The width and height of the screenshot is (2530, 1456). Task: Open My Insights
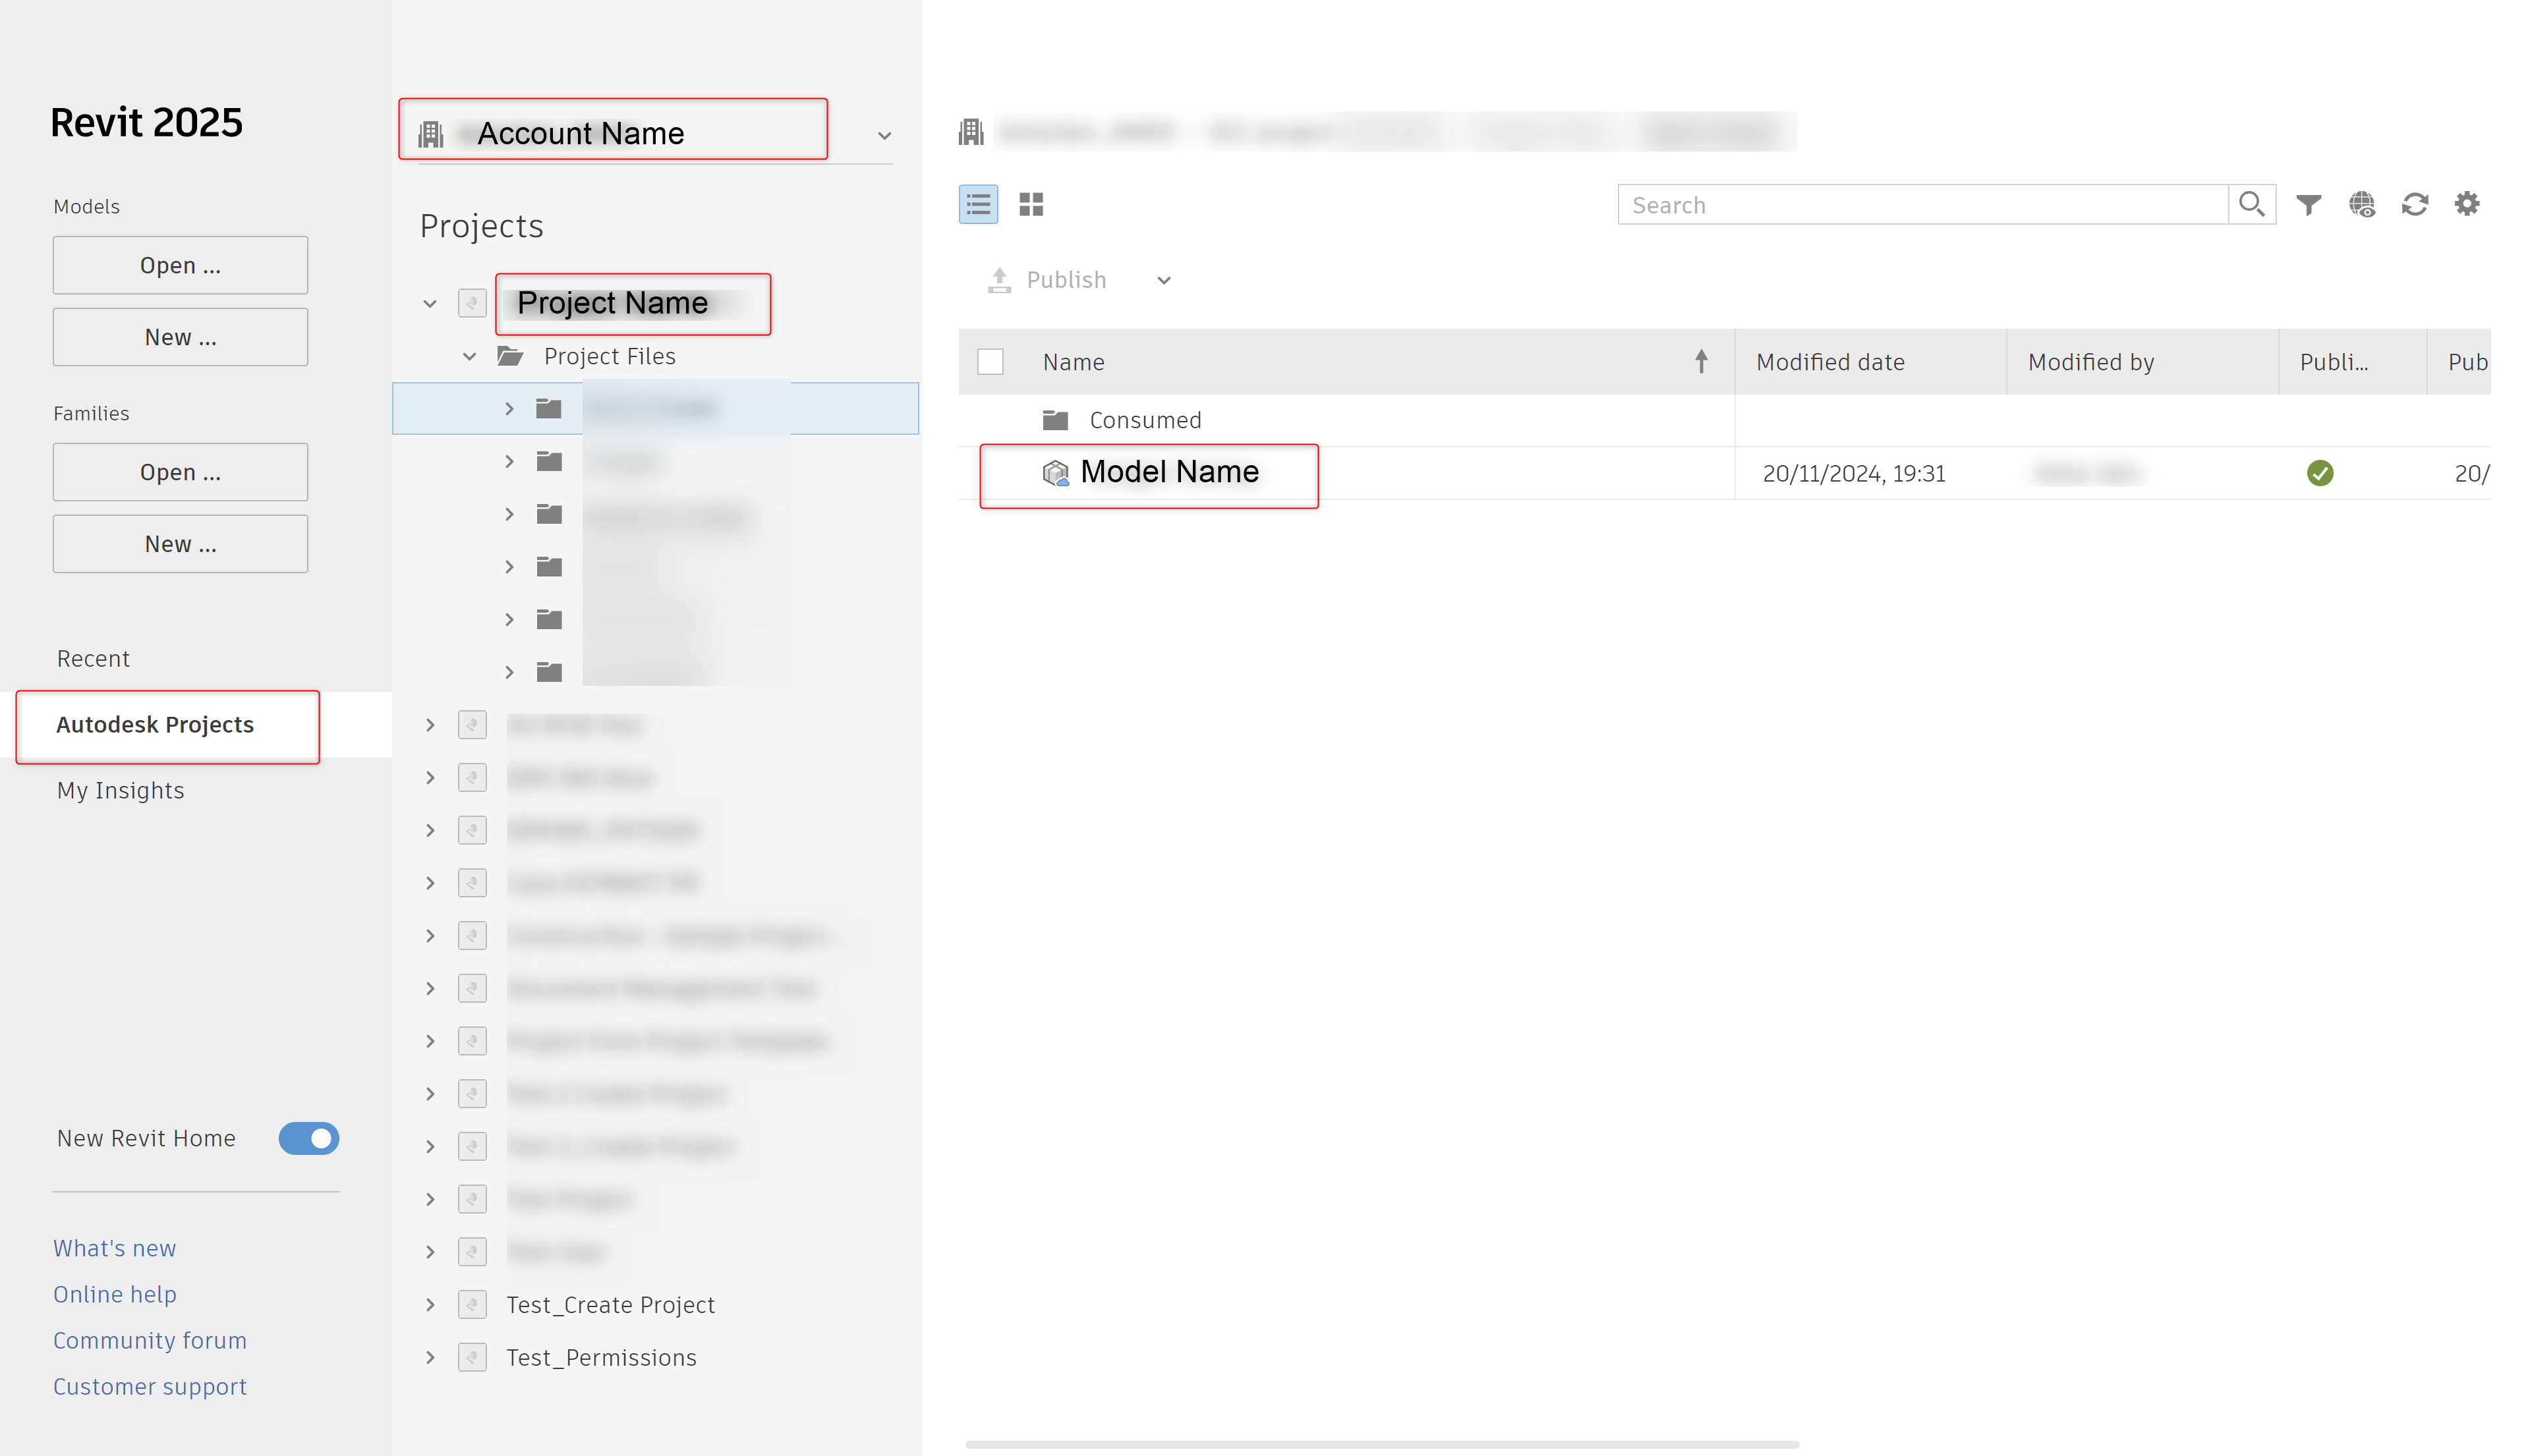(120, 790)
